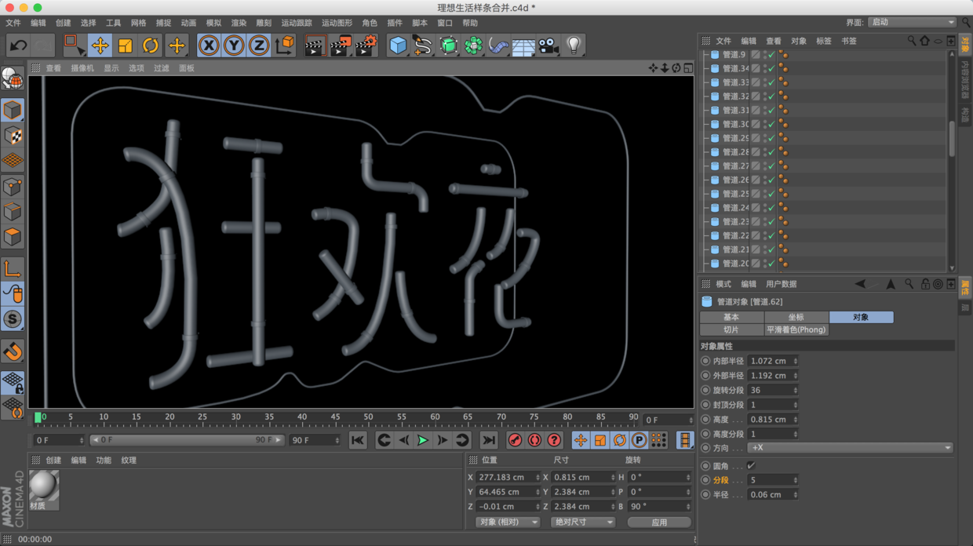Jump to the end of the animation
The image size is (973, 546).
pyautogui.click(x=489, y=441)
